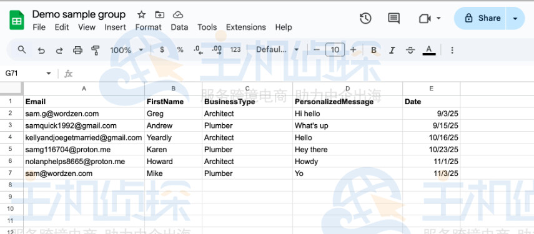This screenshot has width=534, height=234.
Task: Open the text color picker
Action: [429, 51]
